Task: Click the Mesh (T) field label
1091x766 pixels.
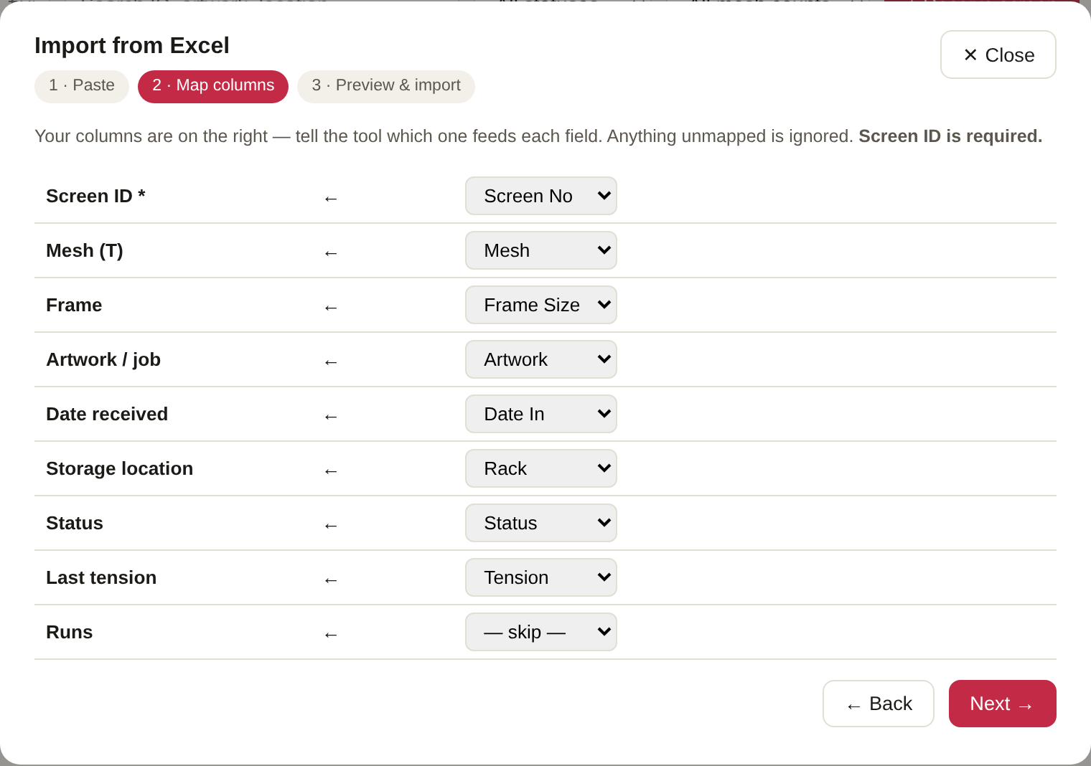Action: coord(85,250)
